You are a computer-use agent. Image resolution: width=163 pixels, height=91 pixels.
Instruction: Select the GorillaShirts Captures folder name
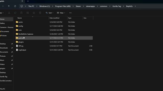26,34
